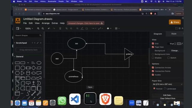192x108 pixels.
Task: Select the trapezoid shape in General palette
Action: (33, 78)
